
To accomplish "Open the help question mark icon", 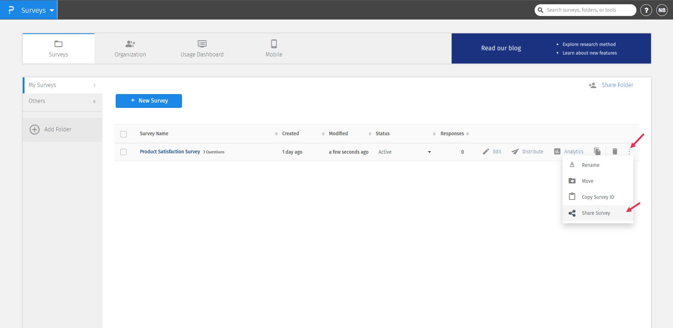I will coord(646,10).
